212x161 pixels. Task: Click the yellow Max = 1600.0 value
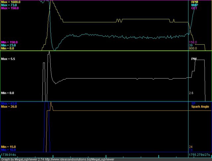click(x=11, y=2)
